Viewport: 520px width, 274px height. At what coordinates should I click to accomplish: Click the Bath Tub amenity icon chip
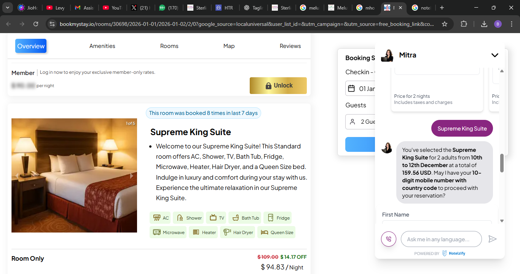point(245,218)
